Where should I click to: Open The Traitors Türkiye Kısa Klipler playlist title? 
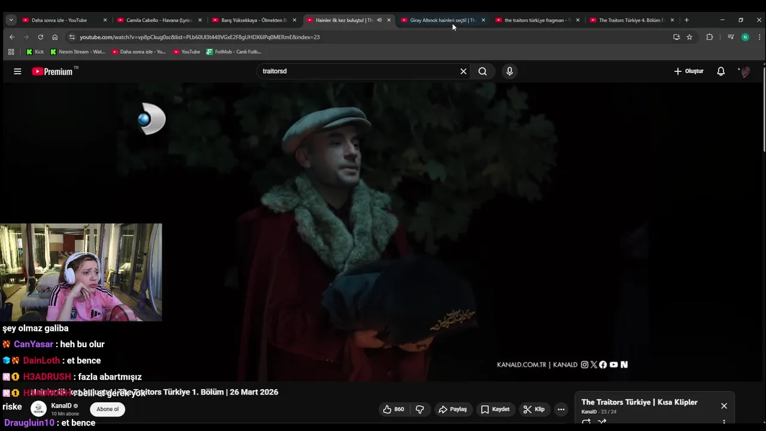[639, 402]
